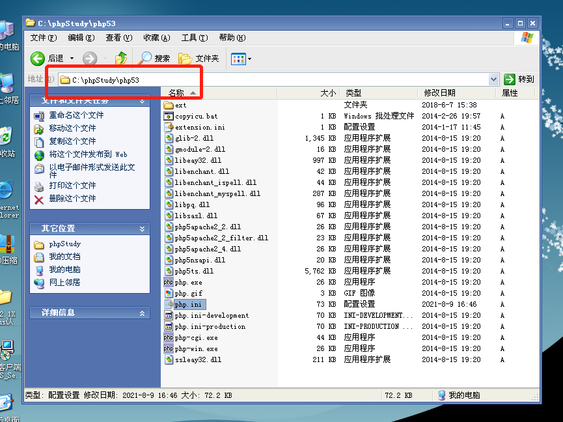The width and height of the screenshot is (563, 422).
Task: Select the php5ts.dll file icon
Action: (x=169, y=271)
